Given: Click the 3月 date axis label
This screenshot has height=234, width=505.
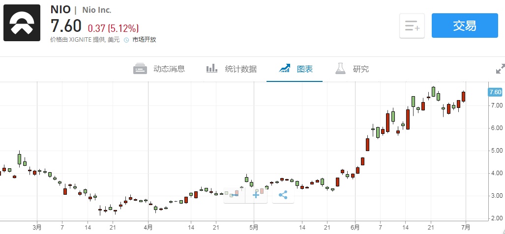Looking at the screenshot, I should [37, 228].
